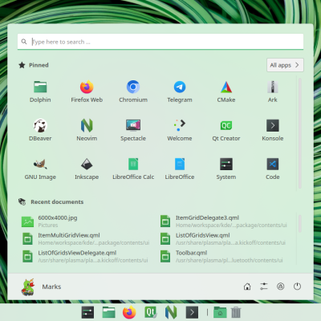Launch CMake from pinned apps
The image size is (321, 321).
click(226, 91)
